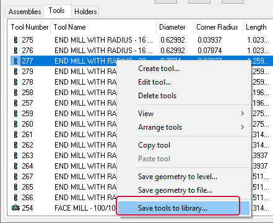Click the end mill icon for tool 279
The height and width of the screenshot is (223, 273).
pyautogui.click(x=15, y=72)
